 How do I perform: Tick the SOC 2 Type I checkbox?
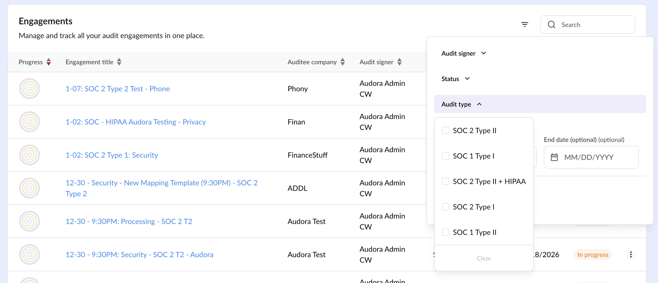click(x=445, y=207)
